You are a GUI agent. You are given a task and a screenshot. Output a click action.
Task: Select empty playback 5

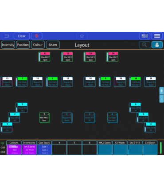pyautogui.click(x=74, y=148)
